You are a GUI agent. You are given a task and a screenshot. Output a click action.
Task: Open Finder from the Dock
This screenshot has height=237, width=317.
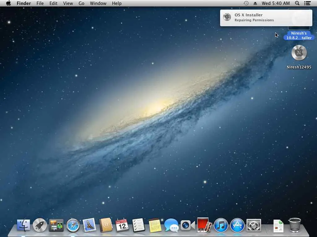(24, 225)
